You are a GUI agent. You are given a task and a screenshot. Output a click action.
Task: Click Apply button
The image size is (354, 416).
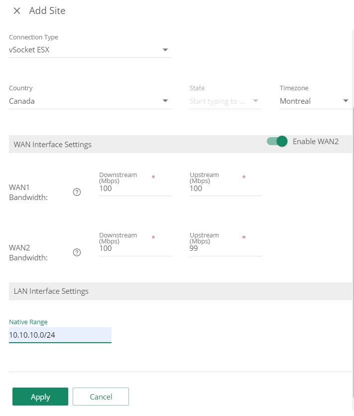(x=40, y=397)
